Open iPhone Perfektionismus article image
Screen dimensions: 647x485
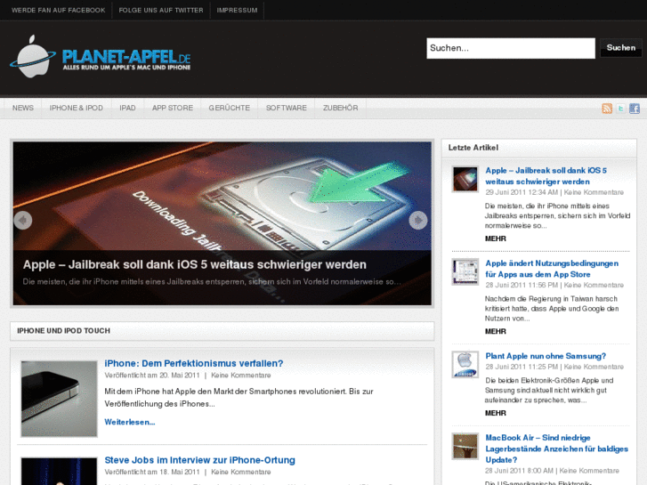click(59, 399)
